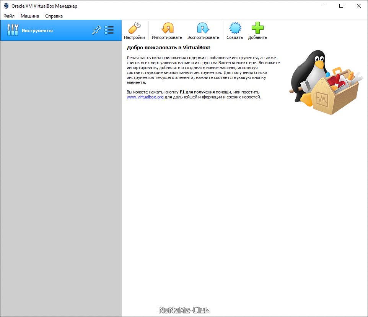Follow the www.virtualbox.org link

coord(145,97)
